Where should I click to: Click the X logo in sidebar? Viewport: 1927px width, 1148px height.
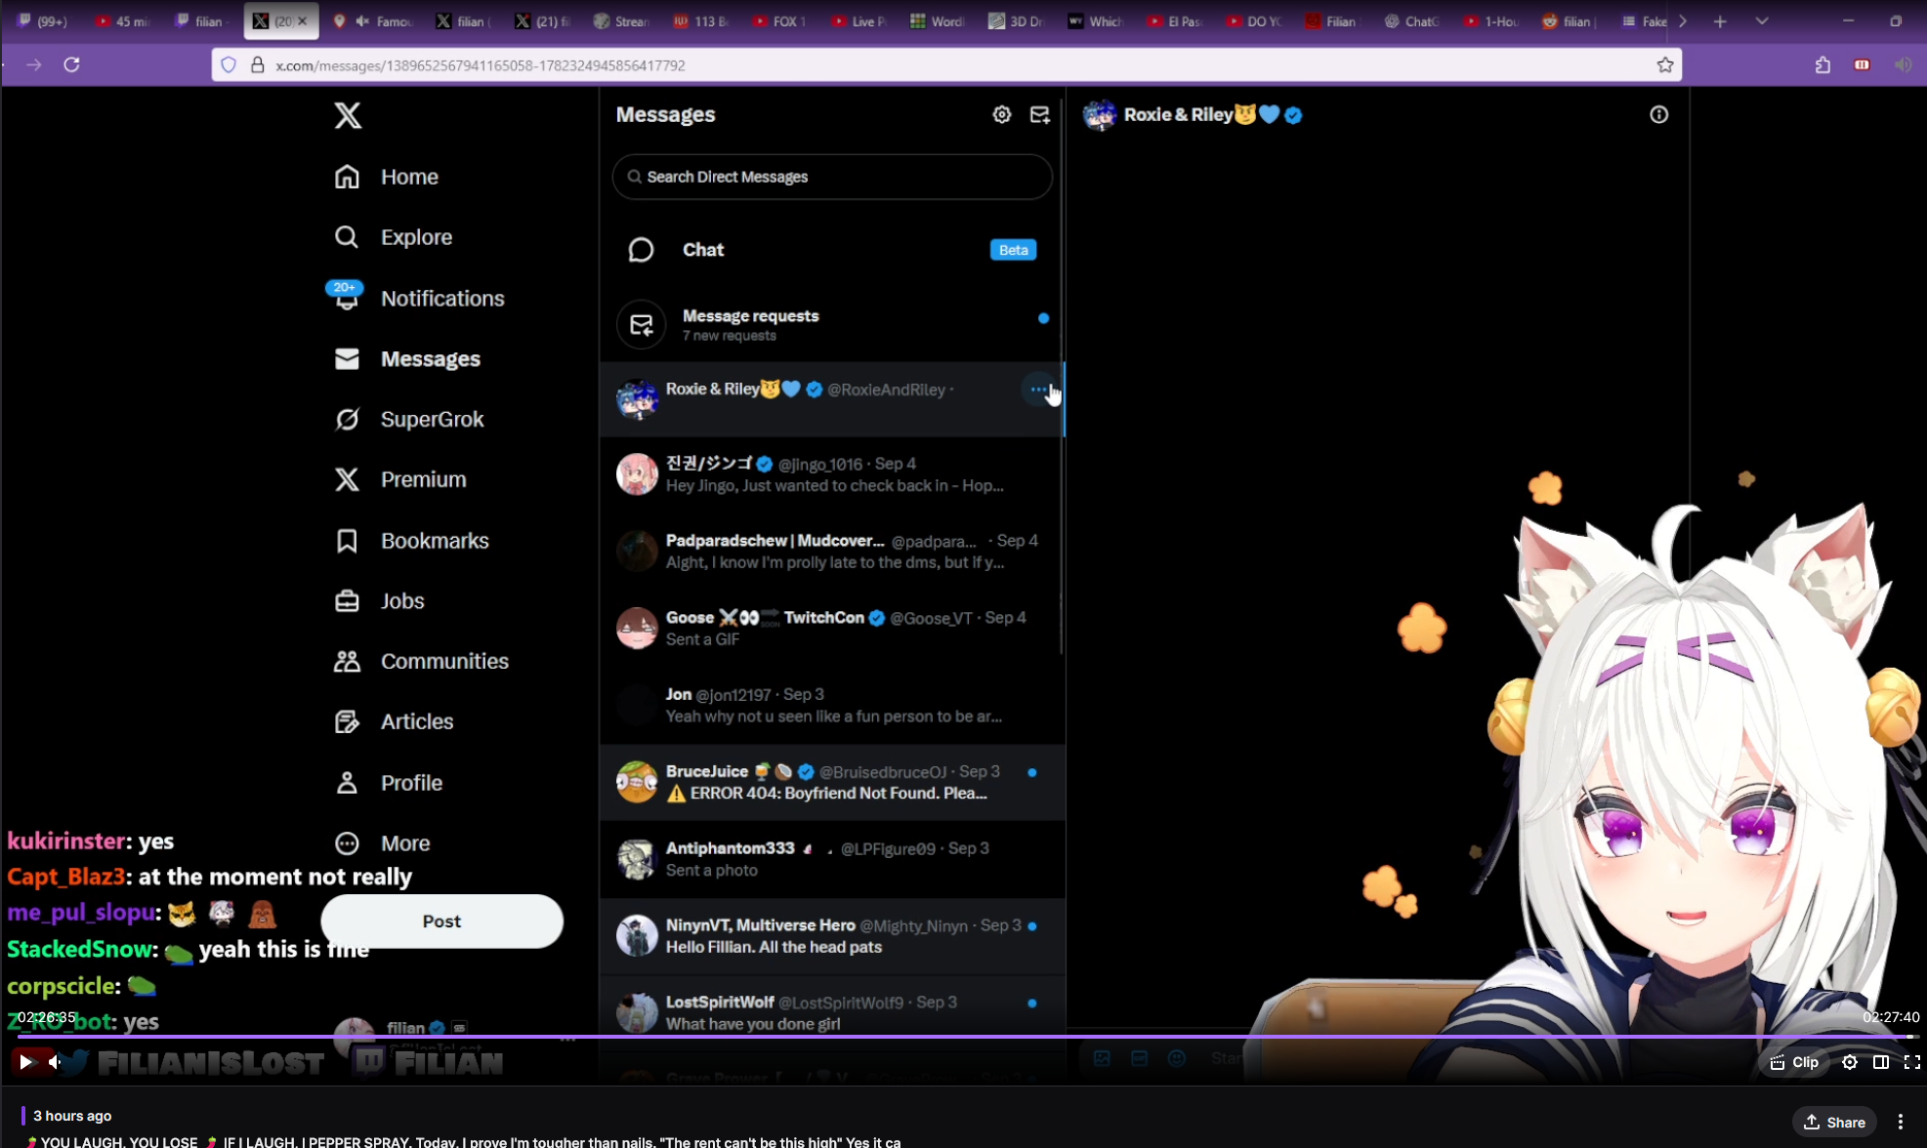(x=347, y=115)
